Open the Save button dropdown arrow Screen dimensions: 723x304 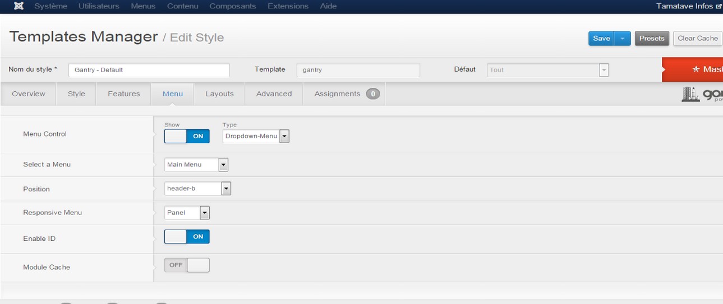point(623,38)
